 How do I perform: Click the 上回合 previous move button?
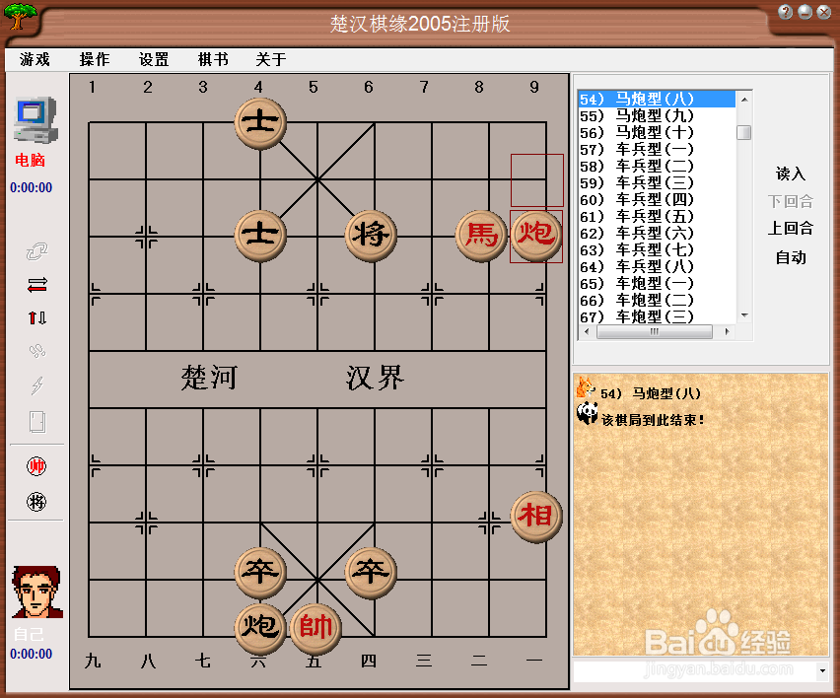(790, 228)
